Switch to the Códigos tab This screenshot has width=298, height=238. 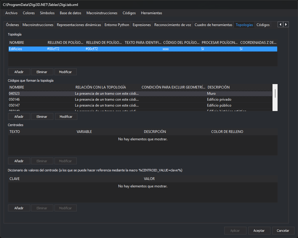pyautogui.click(x=263, y=25)
